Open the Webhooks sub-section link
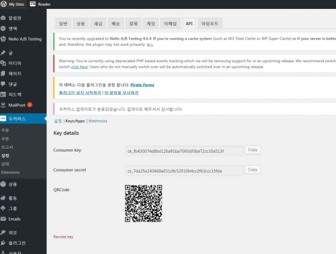Image resolution: width=336 pixels, height=254 pixels. pos(97,121)
